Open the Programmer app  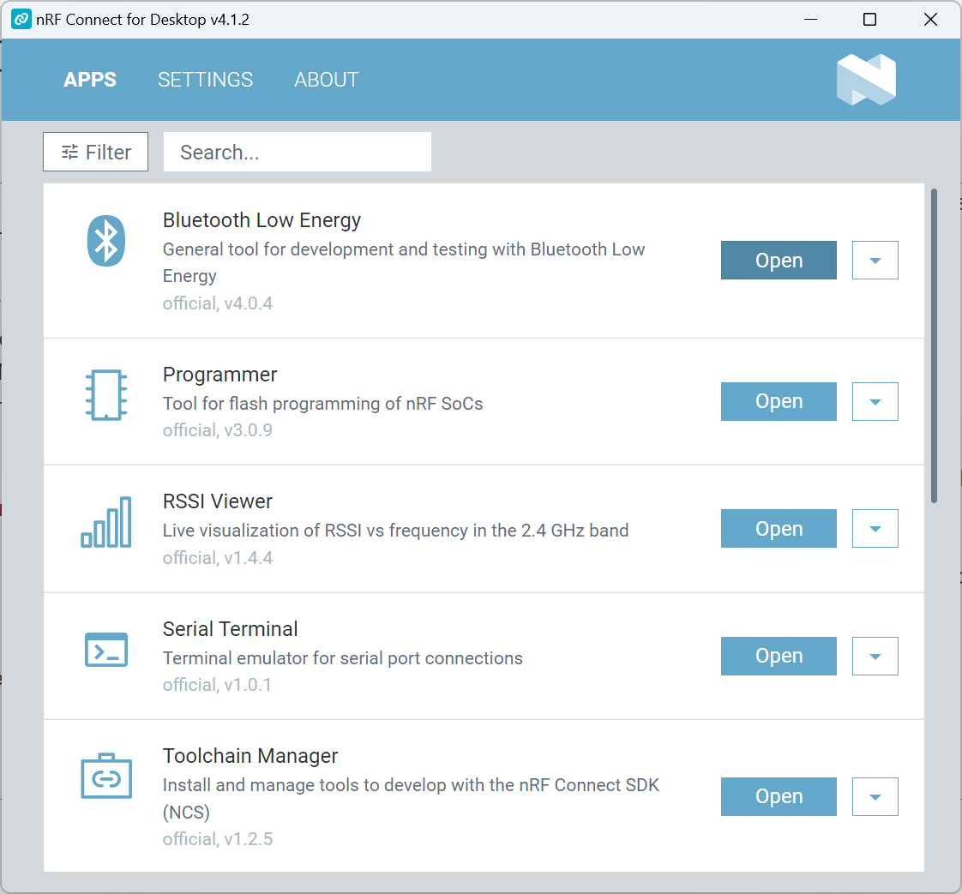point(779,402)
